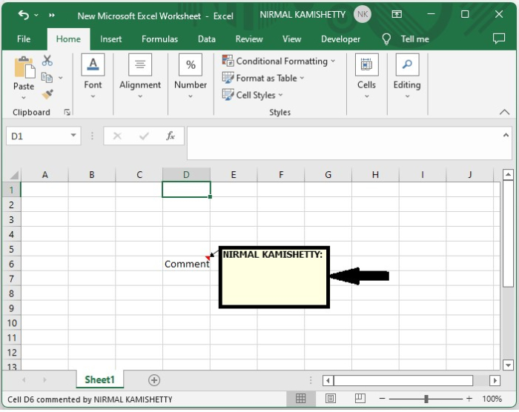Select column D header
This screenshot has width=519, height=412.
click(x=186, y=175)
